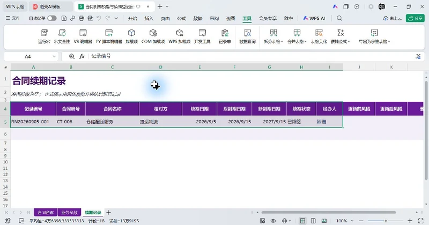Switch to page layout view icon

(313, 221)
